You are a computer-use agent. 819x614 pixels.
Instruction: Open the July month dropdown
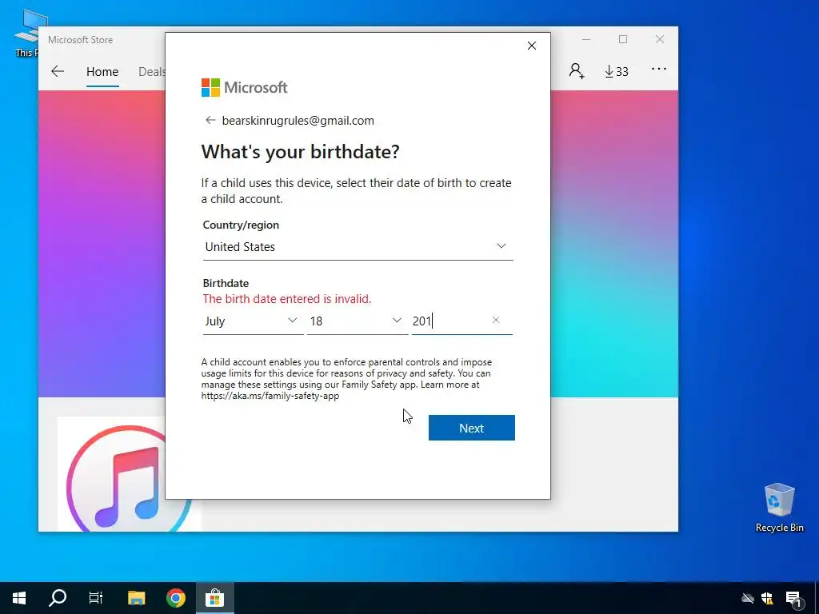pyautogui.click(x=253, y=321)
